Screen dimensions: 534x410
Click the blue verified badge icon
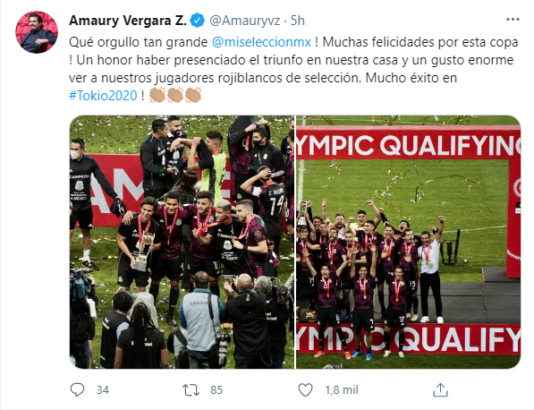click(x=197, y=21)
